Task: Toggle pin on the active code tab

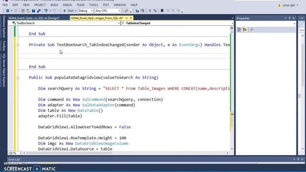Action: (127, 18)
